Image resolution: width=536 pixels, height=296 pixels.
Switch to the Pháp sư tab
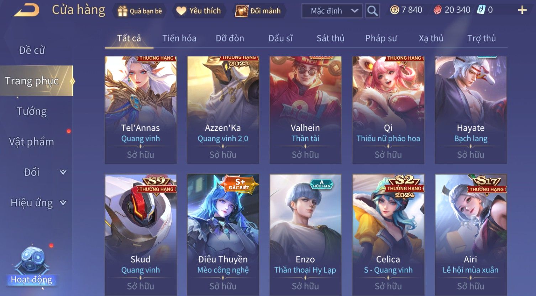tap(381, 38)
